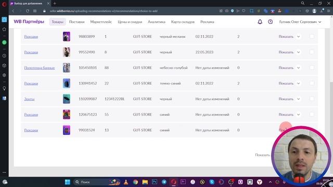Click heart bookmark icon in address bar
333x187 pixels.
[244, 11]
